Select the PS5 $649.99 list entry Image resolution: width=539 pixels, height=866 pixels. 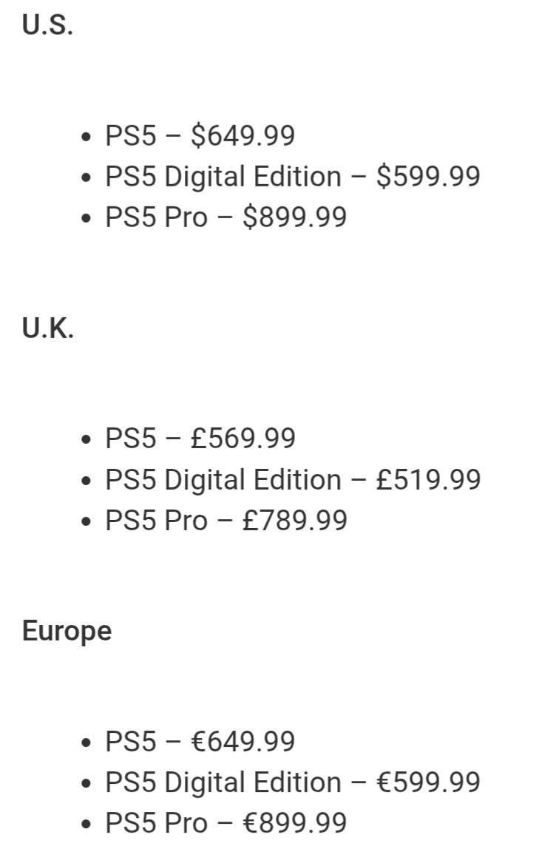click(200, 136)
